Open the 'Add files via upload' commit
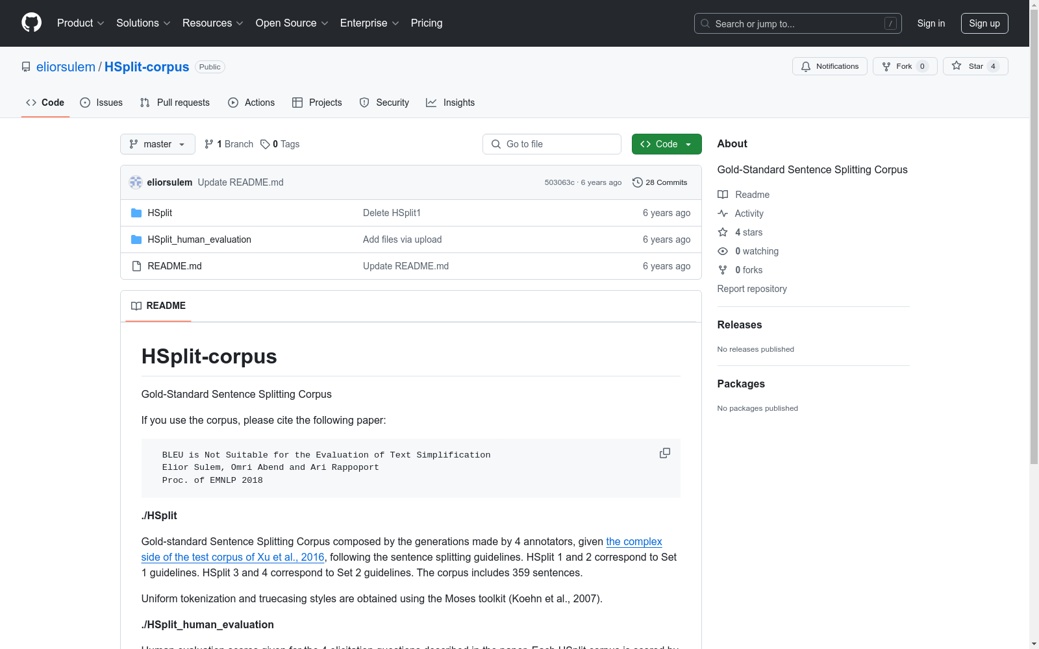 click(403, 239)
